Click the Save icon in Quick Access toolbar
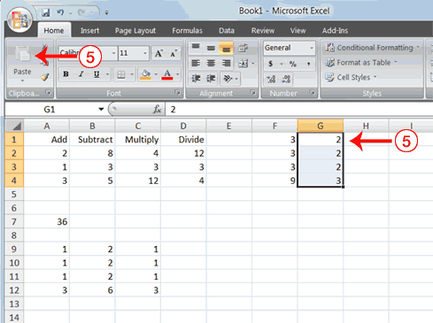The image size is (433, 323). pos(46,12)
